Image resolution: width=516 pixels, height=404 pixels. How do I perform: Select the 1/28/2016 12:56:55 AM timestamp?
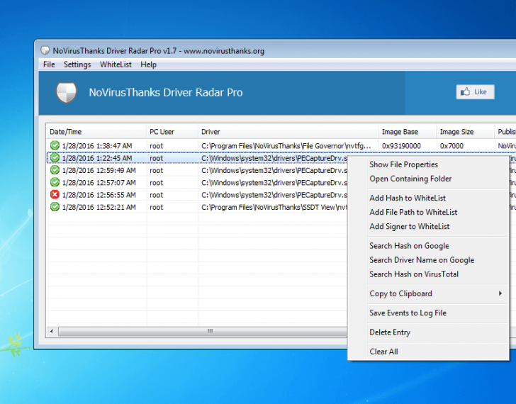[99, 195]
